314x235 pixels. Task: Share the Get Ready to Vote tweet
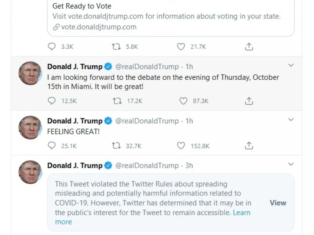(249, 46)
